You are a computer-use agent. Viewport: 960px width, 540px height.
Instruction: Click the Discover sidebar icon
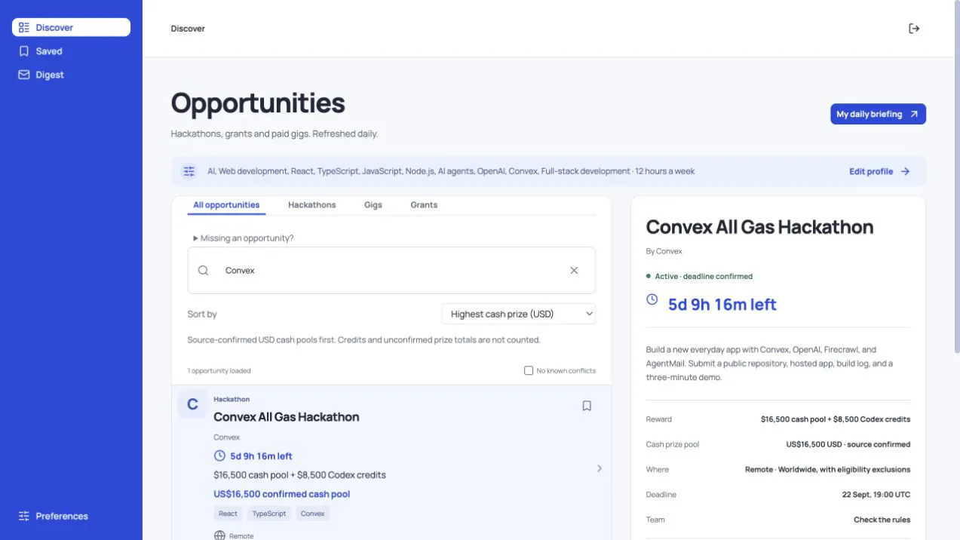click(24, 27)
